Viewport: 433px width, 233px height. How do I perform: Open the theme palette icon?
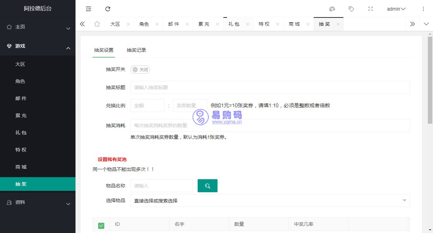point(332,9)
